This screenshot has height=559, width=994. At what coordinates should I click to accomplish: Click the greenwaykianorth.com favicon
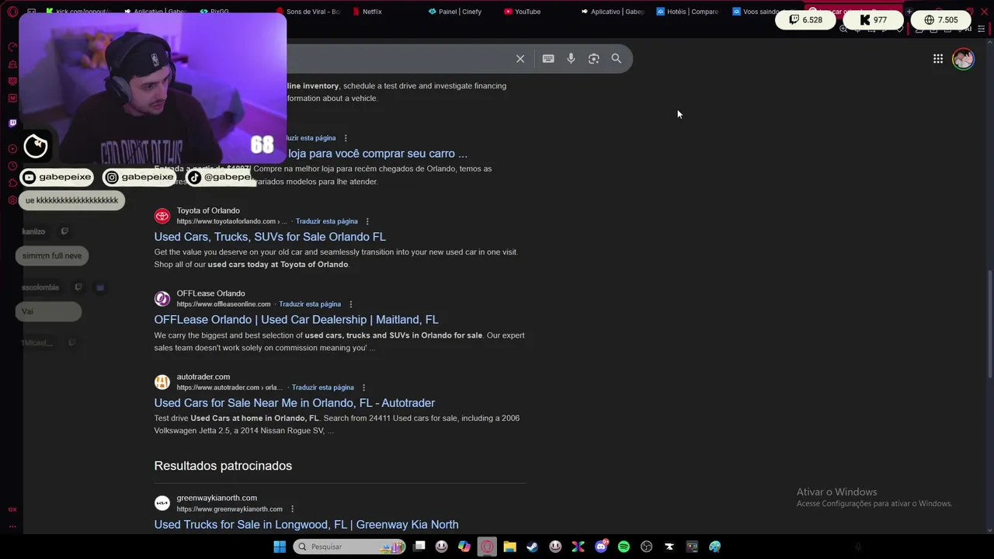pos(162,503)
